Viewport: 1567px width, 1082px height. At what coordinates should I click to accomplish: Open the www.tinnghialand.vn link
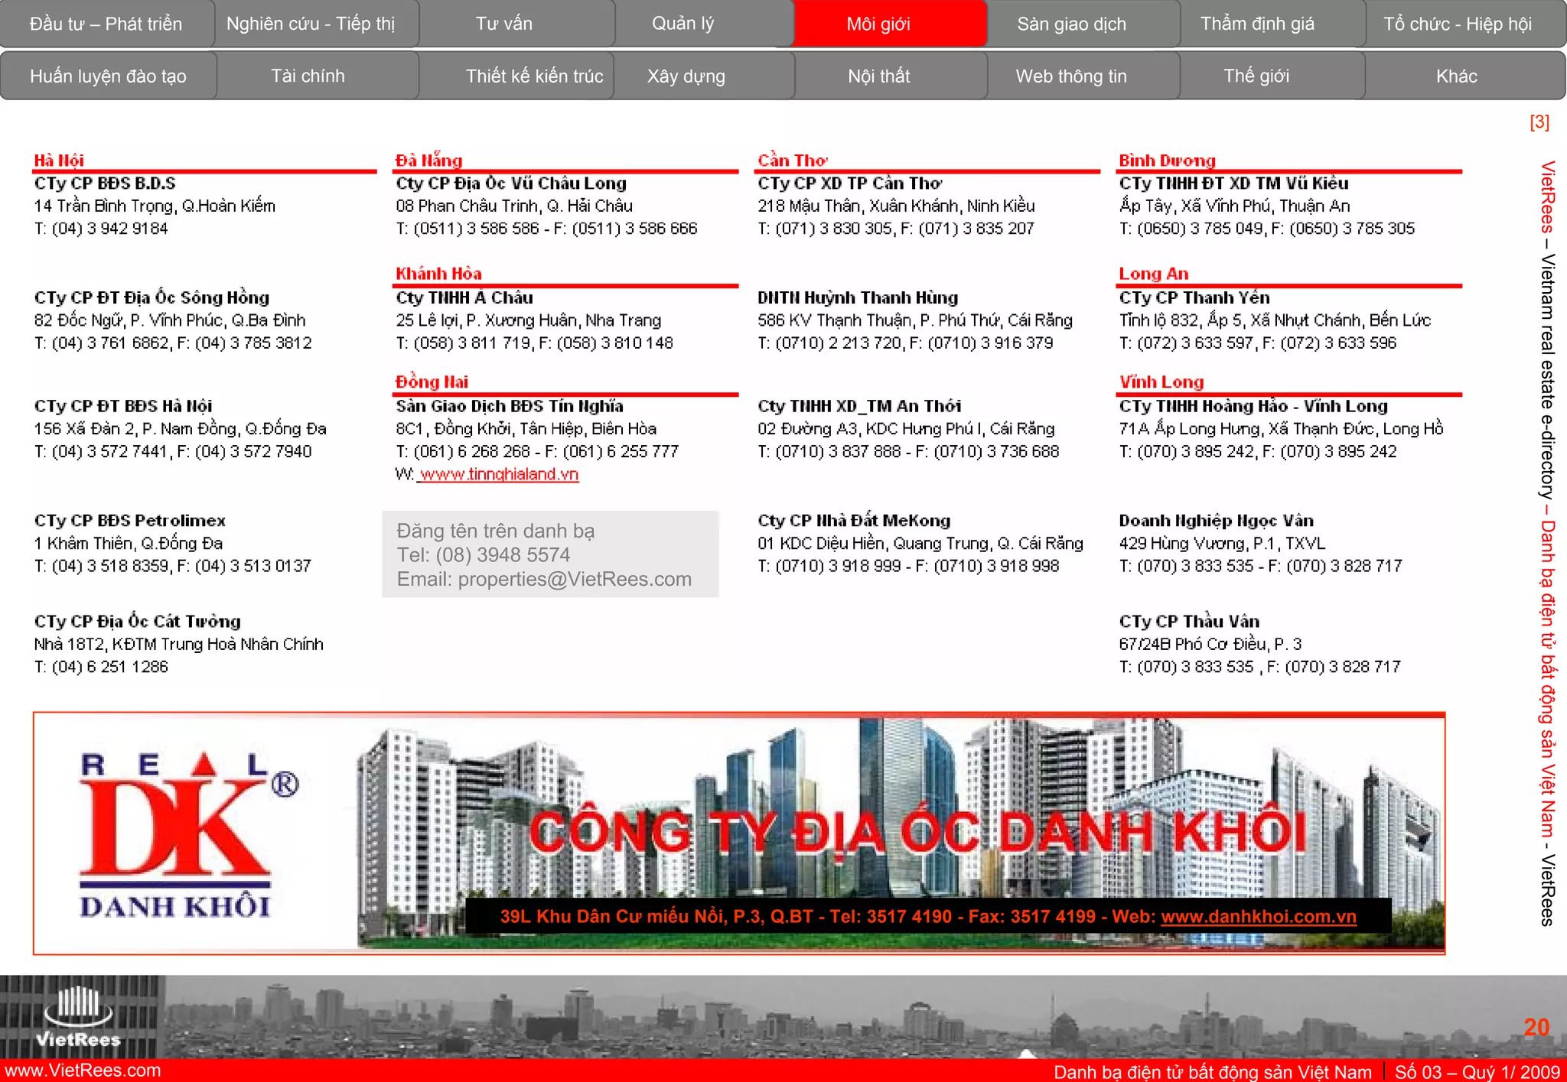point(498,474)
